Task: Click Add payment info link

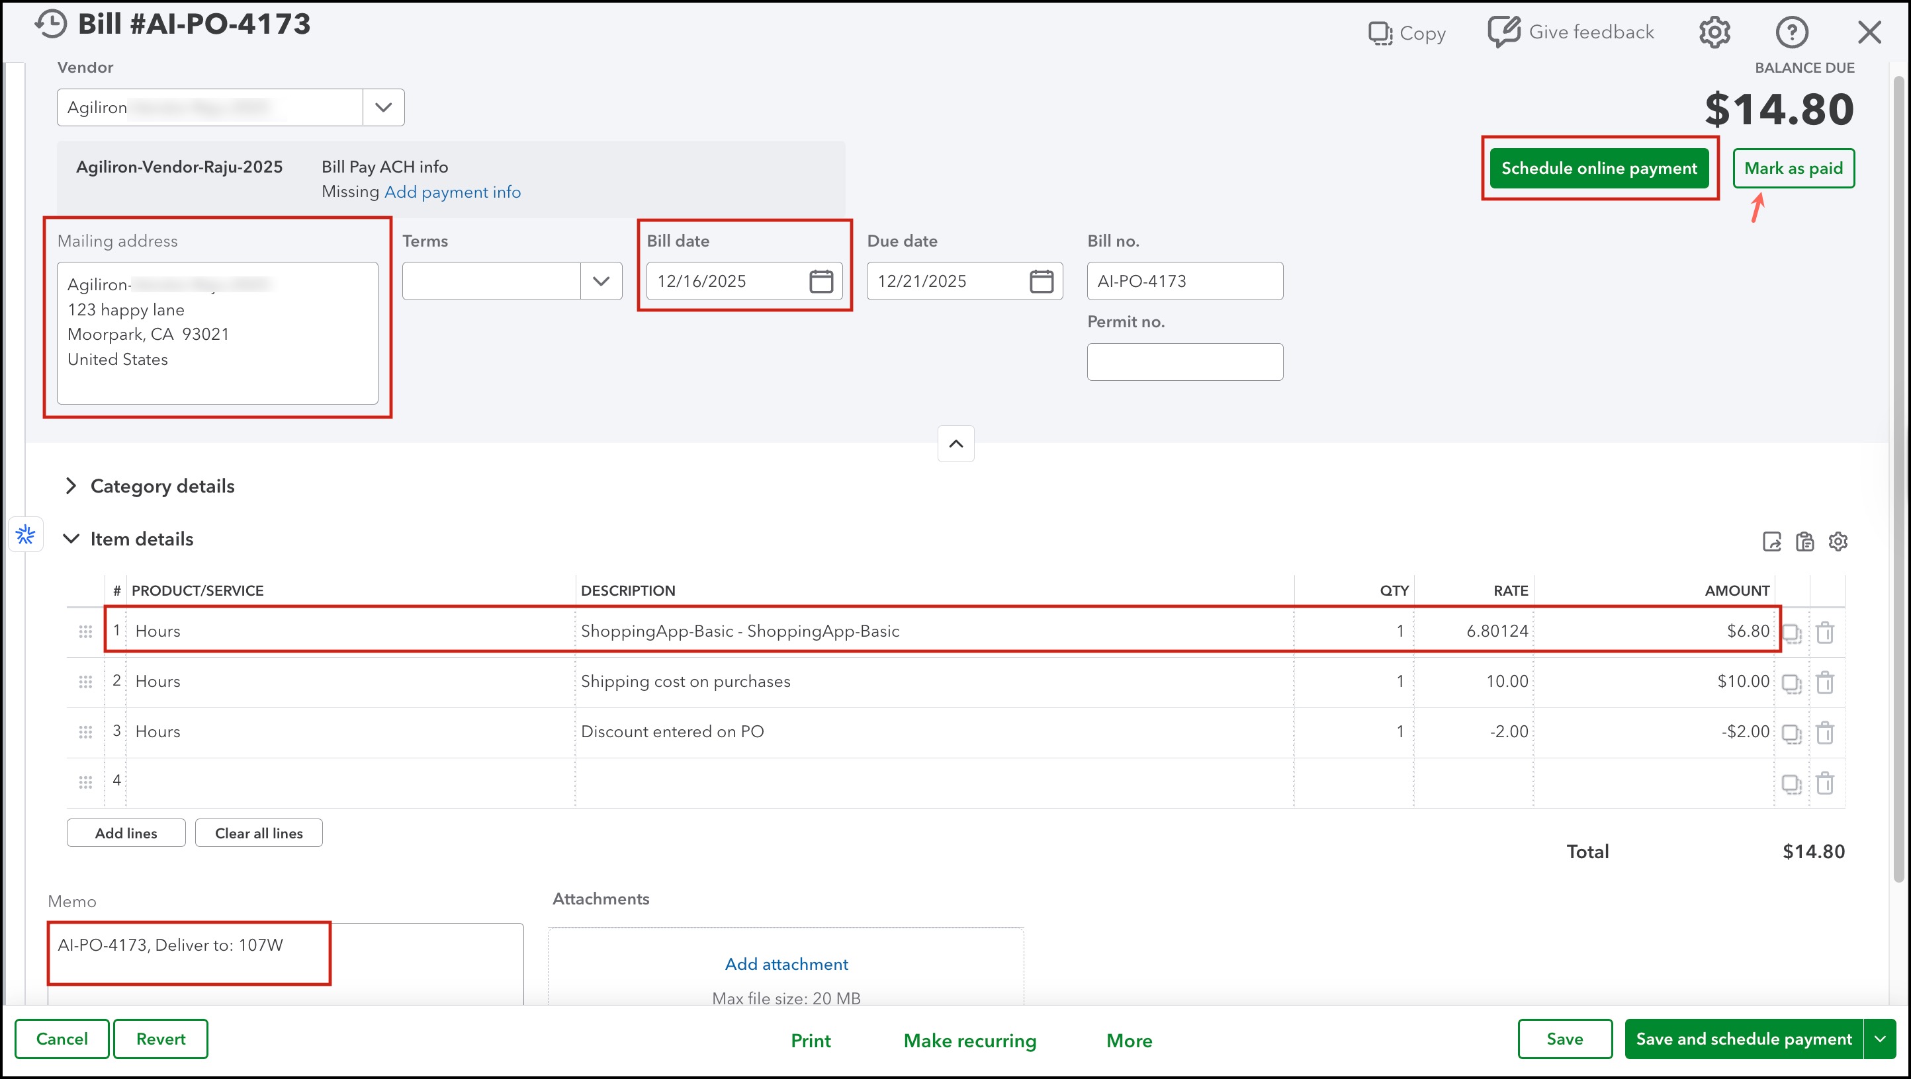Action: point(452,192)
